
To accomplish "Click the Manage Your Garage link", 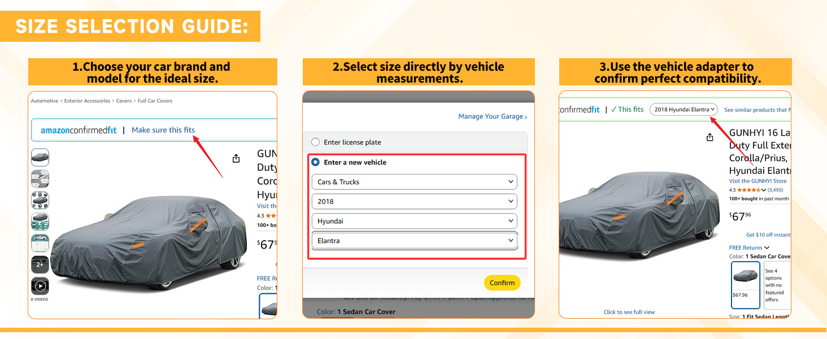I will click(493, 116).
